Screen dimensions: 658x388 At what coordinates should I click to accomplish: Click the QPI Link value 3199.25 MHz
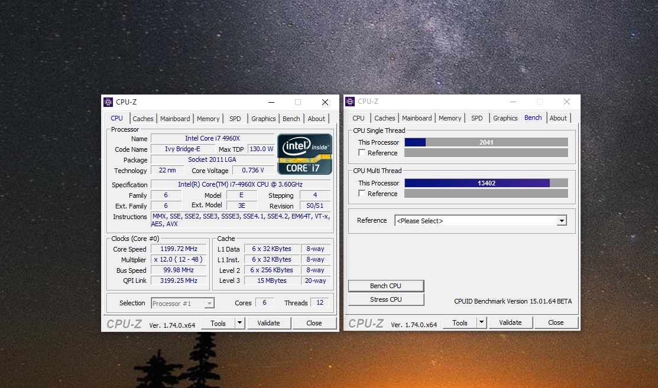(179, 281)
